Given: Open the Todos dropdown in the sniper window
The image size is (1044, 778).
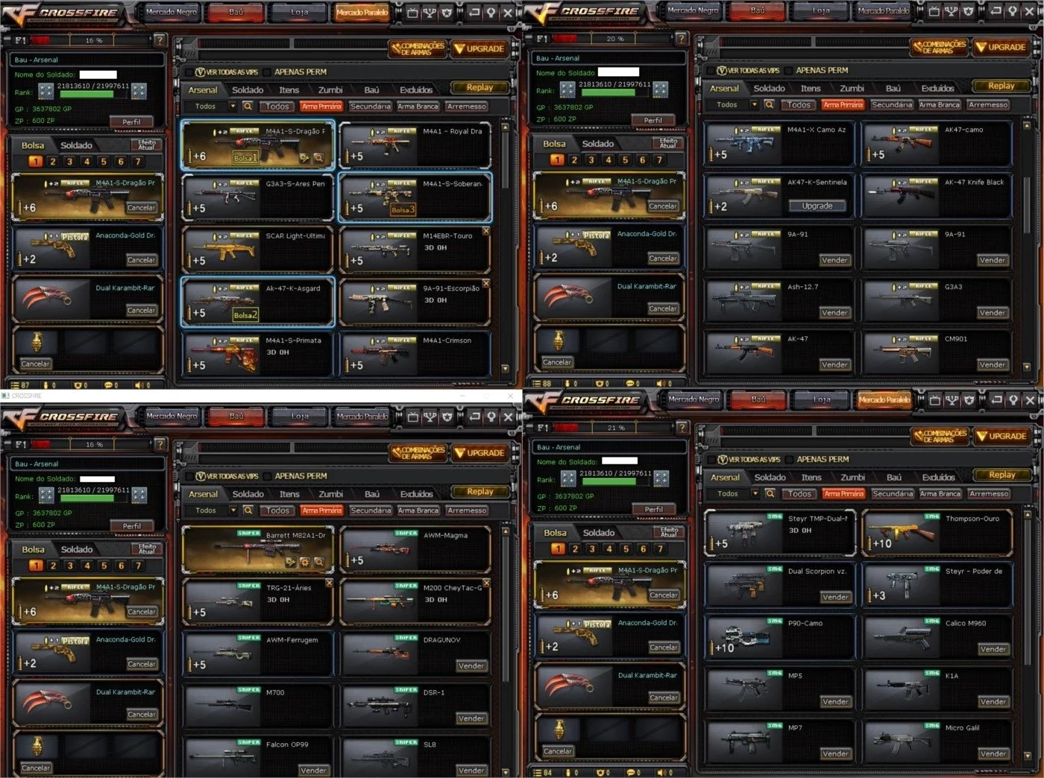Looking at the screenshot, I should [x=233, y=510].
